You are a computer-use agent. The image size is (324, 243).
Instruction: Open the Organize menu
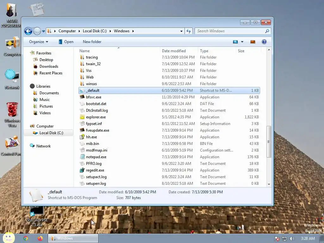click(38, 42)
